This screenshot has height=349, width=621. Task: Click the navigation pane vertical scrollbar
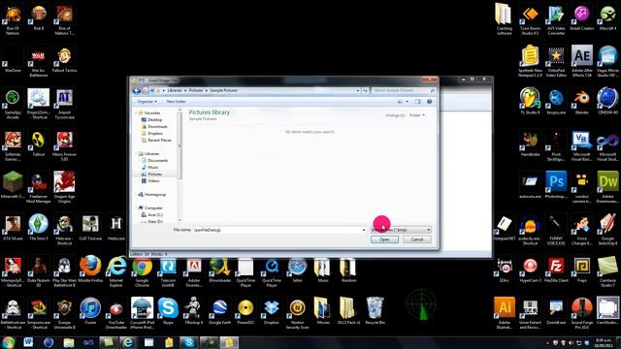(x=180, y=165)
